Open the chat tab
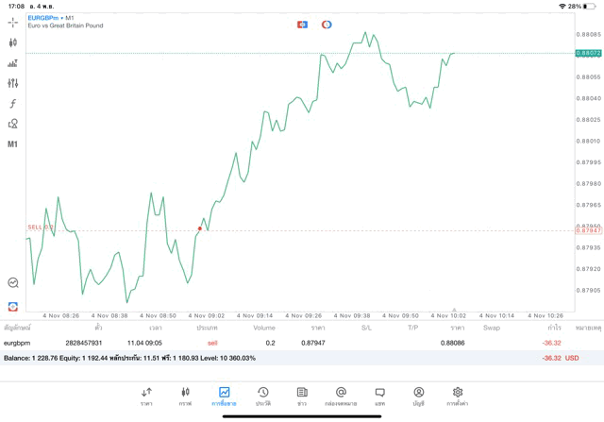Image resolution: width=604 pixels, height=422 pixels. click(379, 396)
